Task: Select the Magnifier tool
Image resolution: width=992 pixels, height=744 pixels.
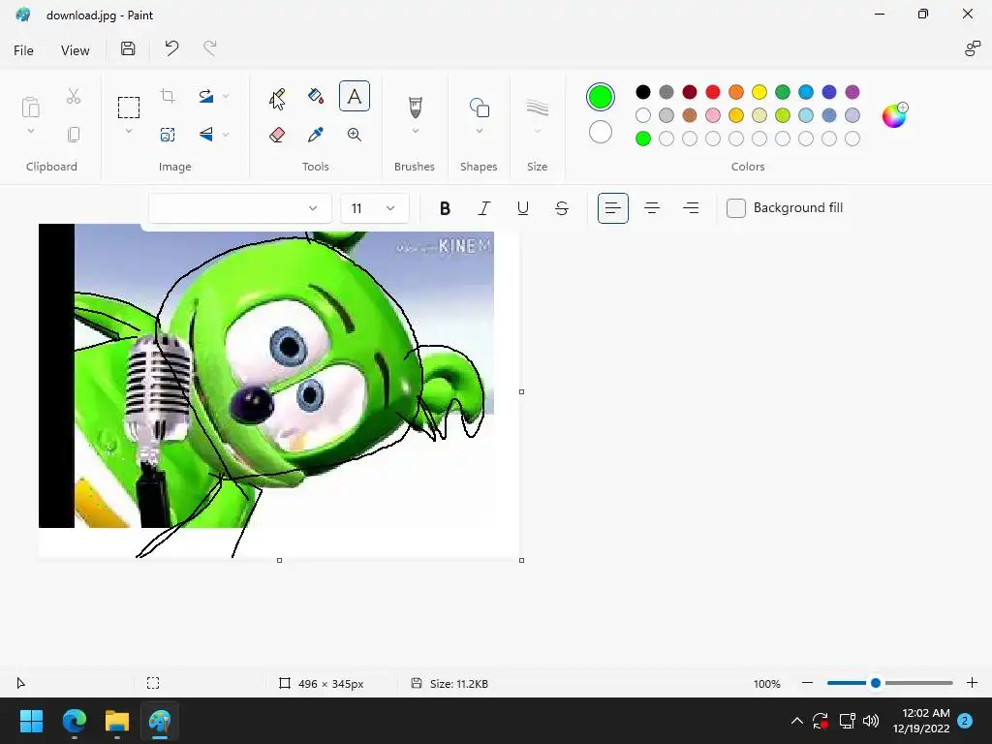Action: coord(355,134)
